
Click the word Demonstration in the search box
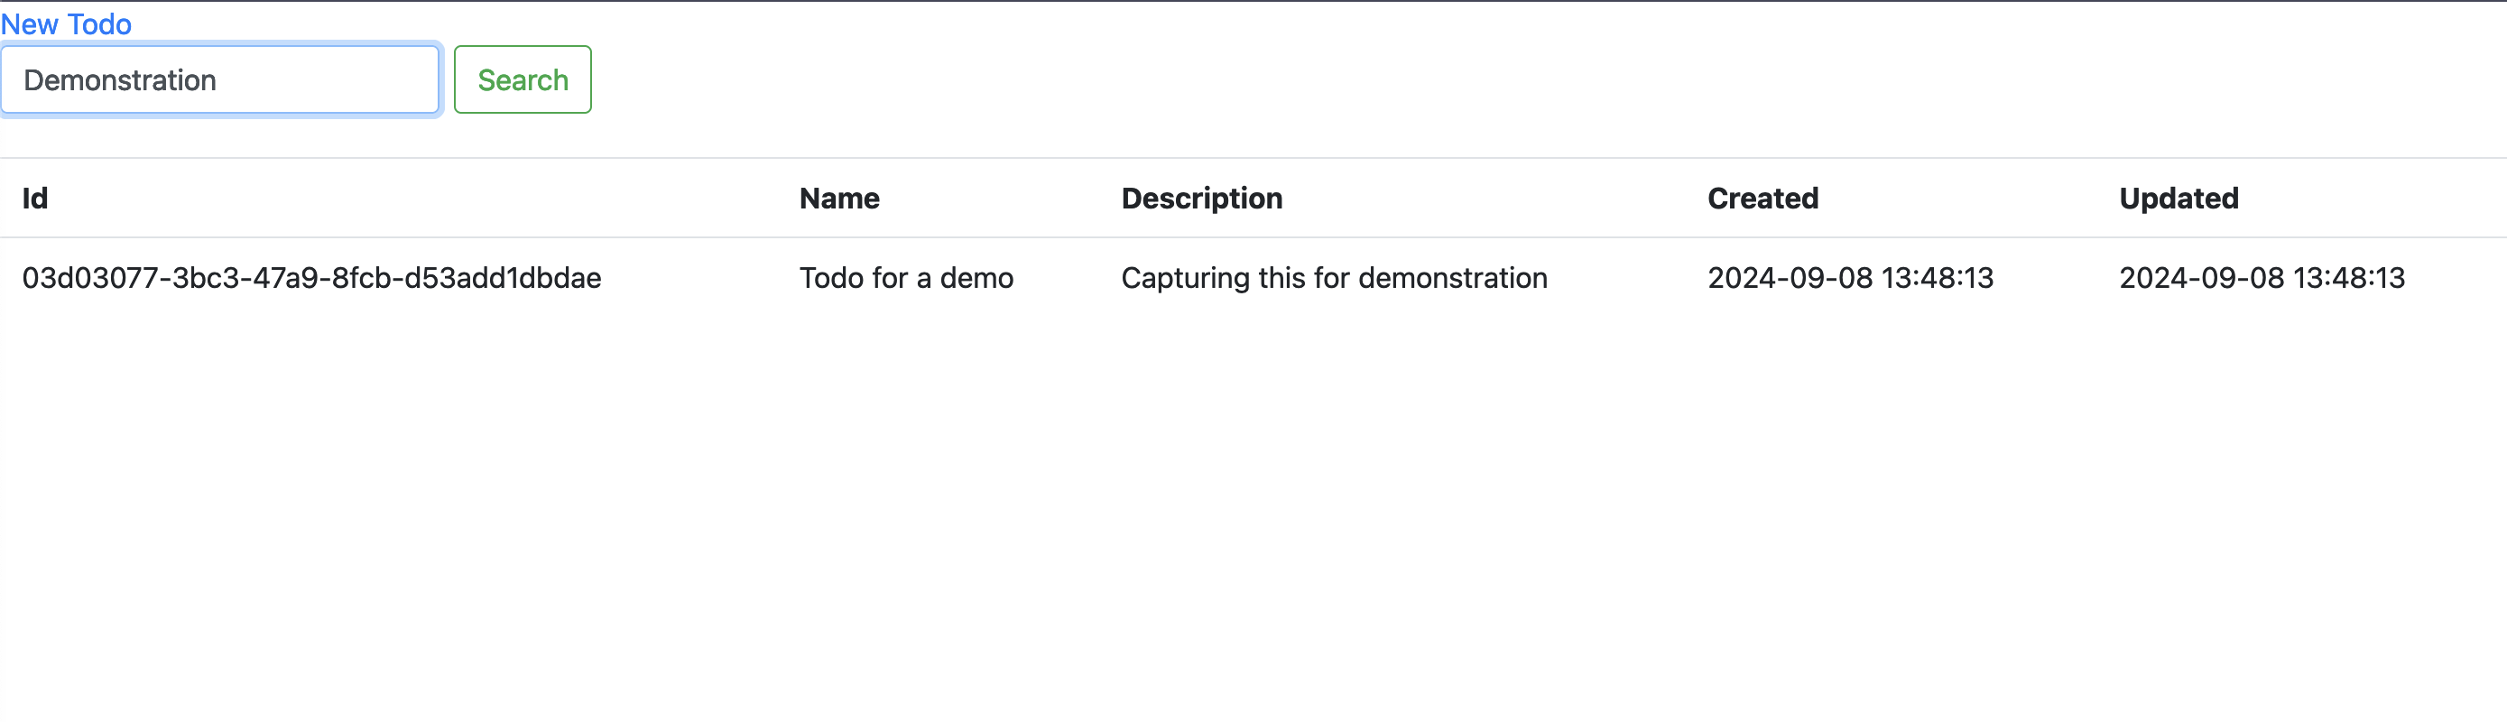pos(120,79)
